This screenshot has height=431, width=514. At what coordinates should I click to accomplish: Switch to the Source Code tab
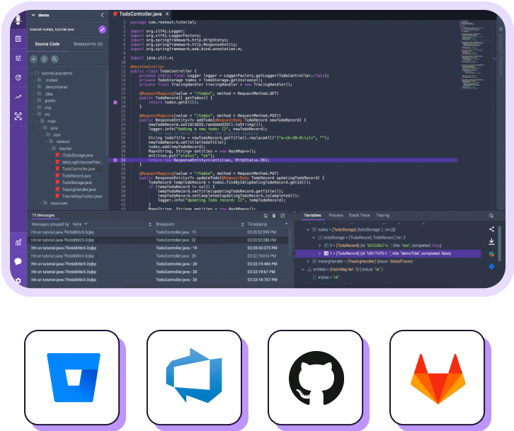pyautogui.click(x=47, y=44)
